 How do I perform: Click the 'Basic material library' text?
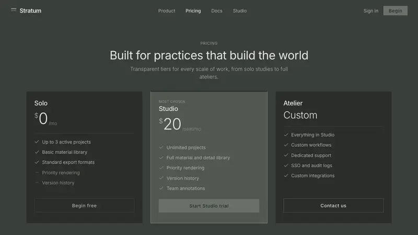pos(64,152)
